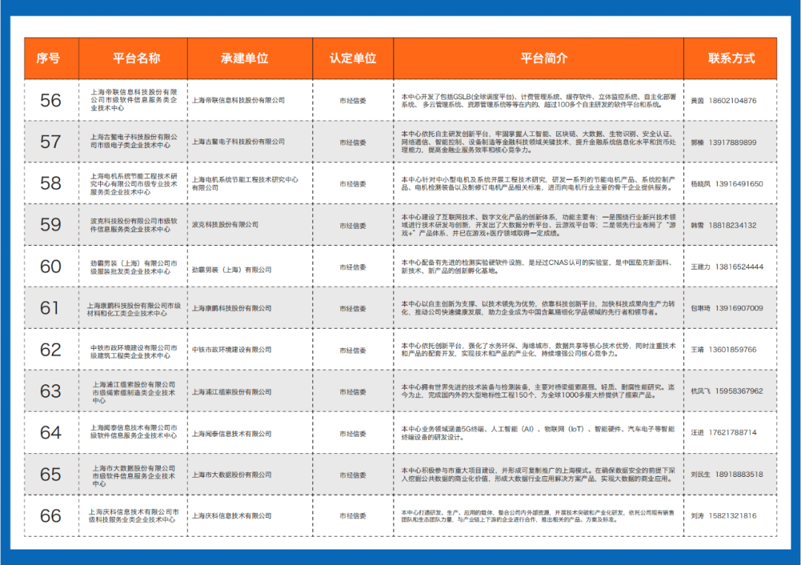Click the 联系方式 column header
This screenshot has height=565, width=801.
click(731, 58)
